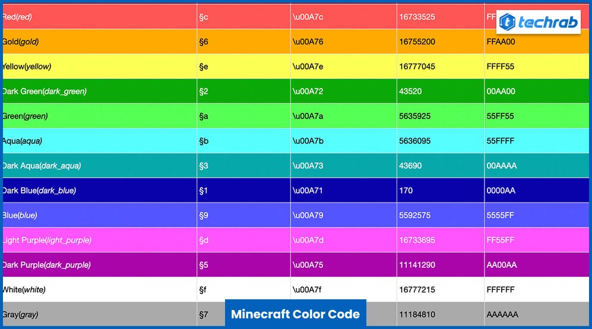This screenshot has height=329, width=592.
Task: Click the decimal value 16777045
Action: click(417, 67)
